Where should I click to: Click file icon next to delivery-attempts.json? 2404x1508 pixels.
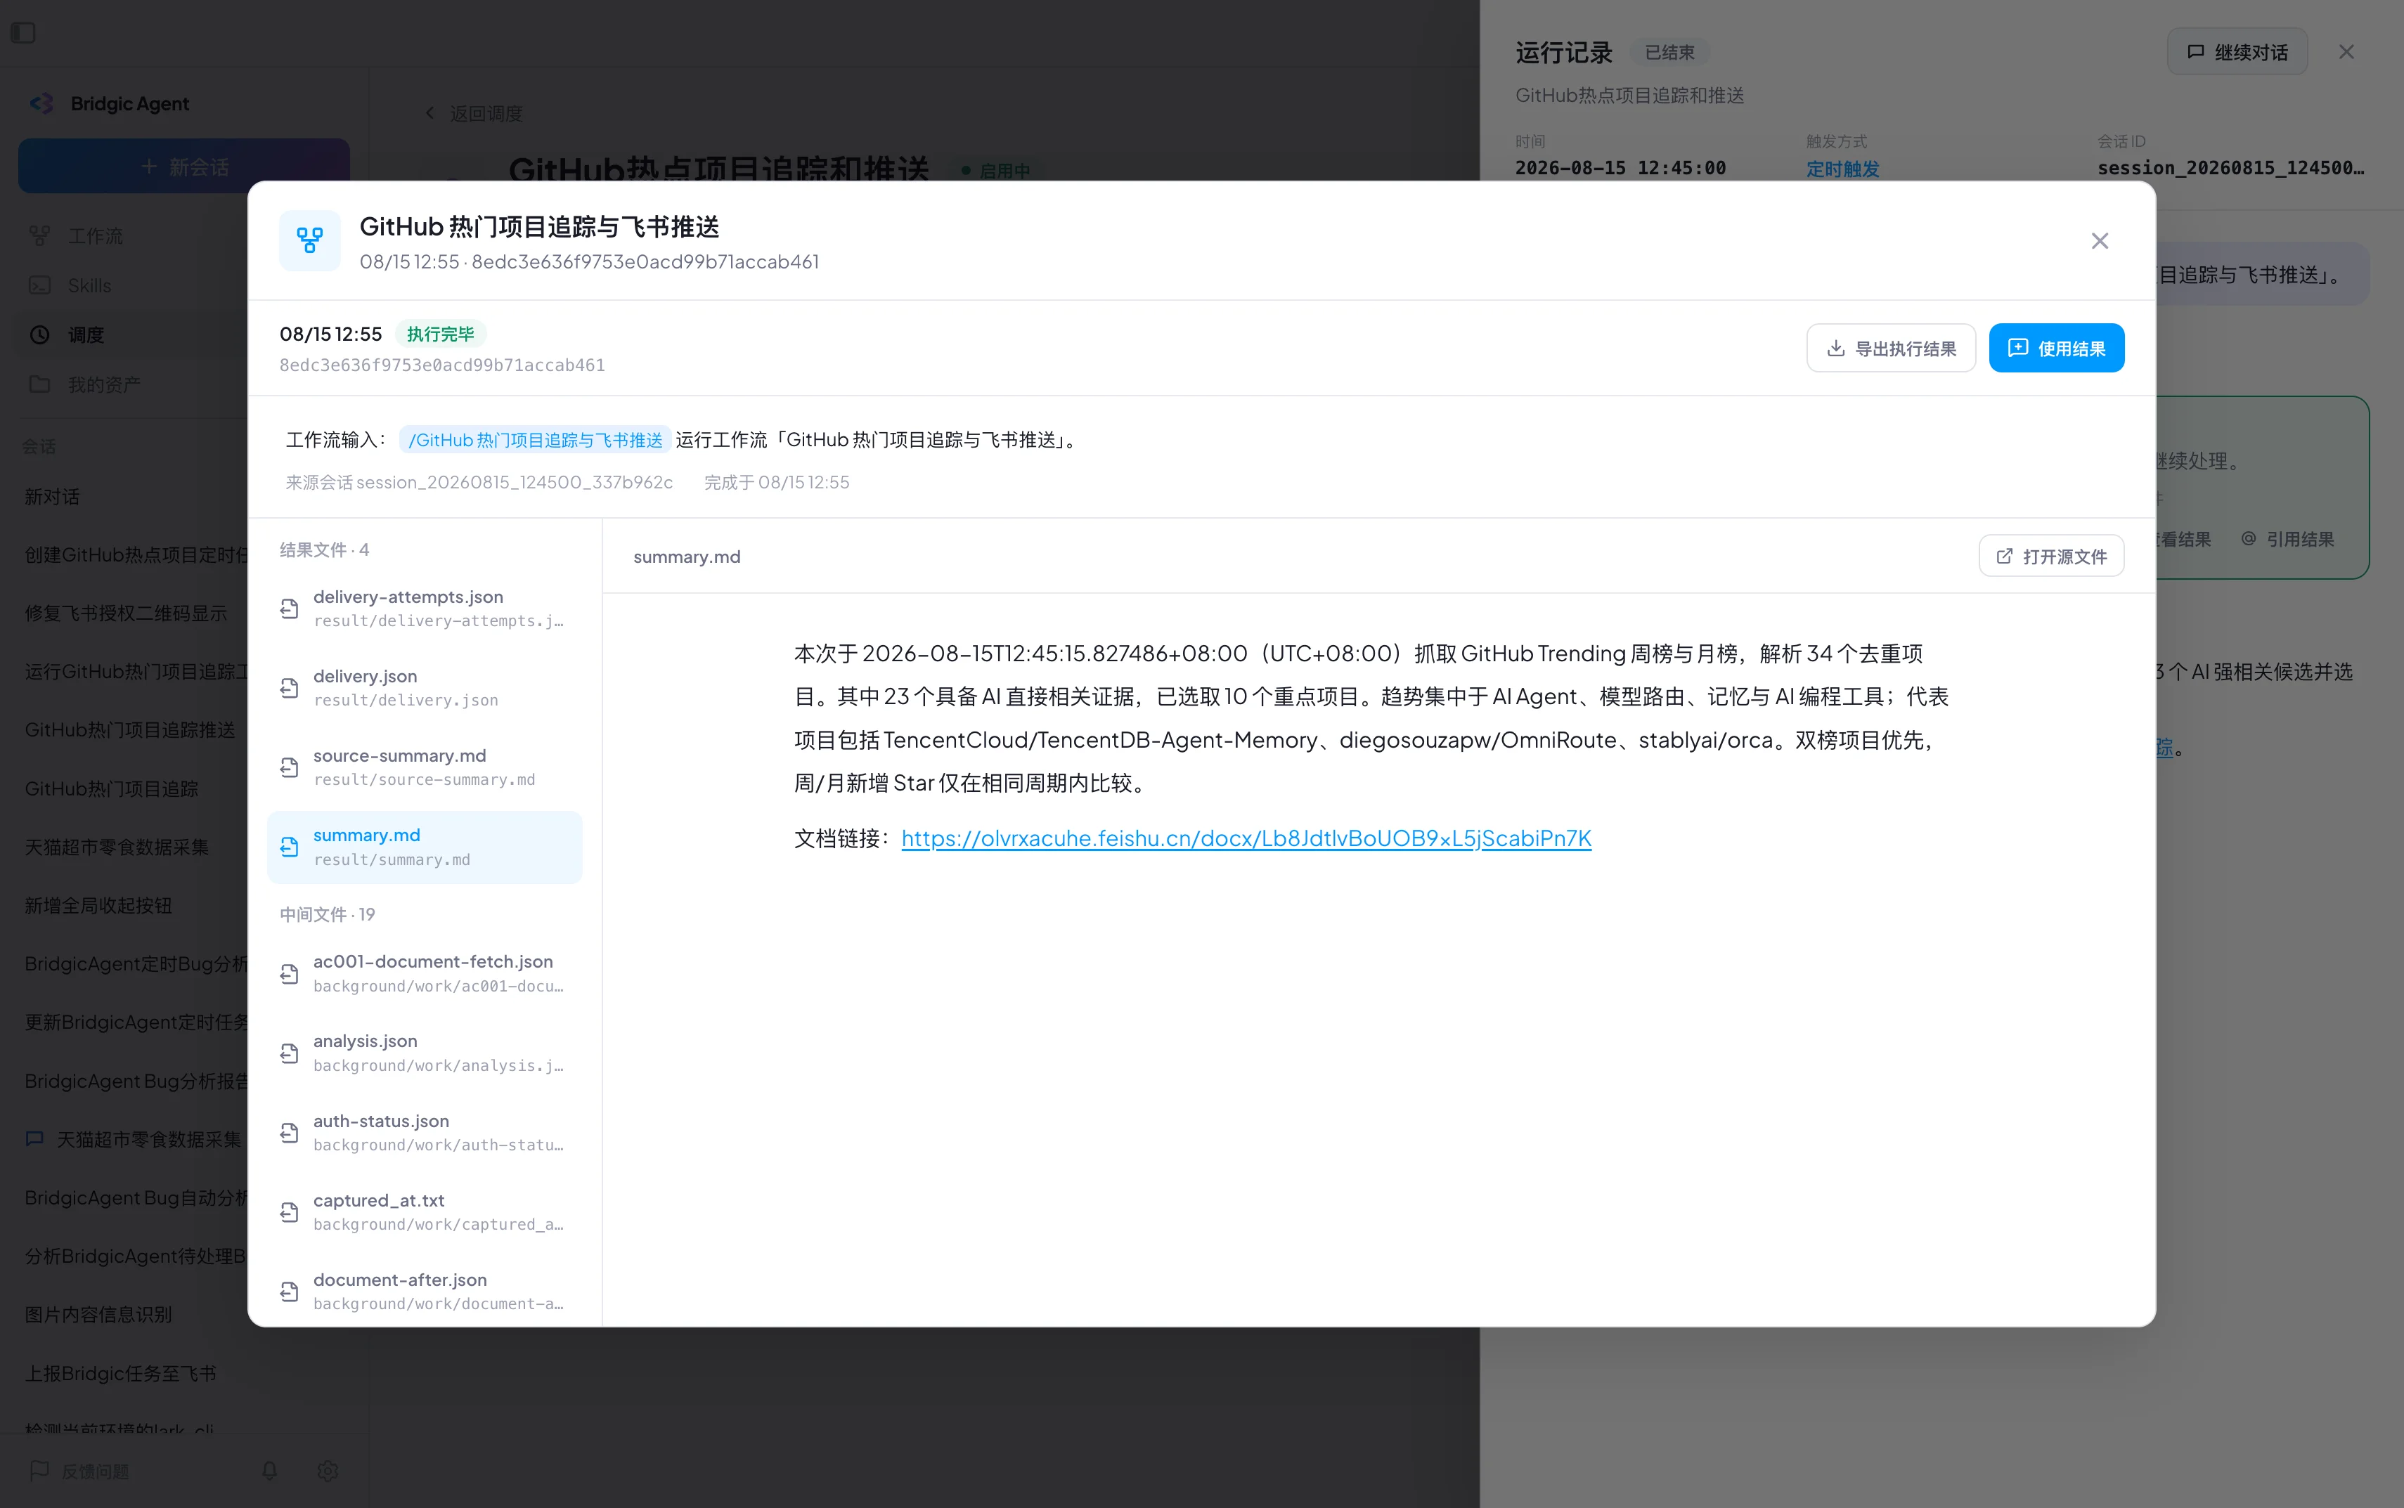click(x=290, y=609)
